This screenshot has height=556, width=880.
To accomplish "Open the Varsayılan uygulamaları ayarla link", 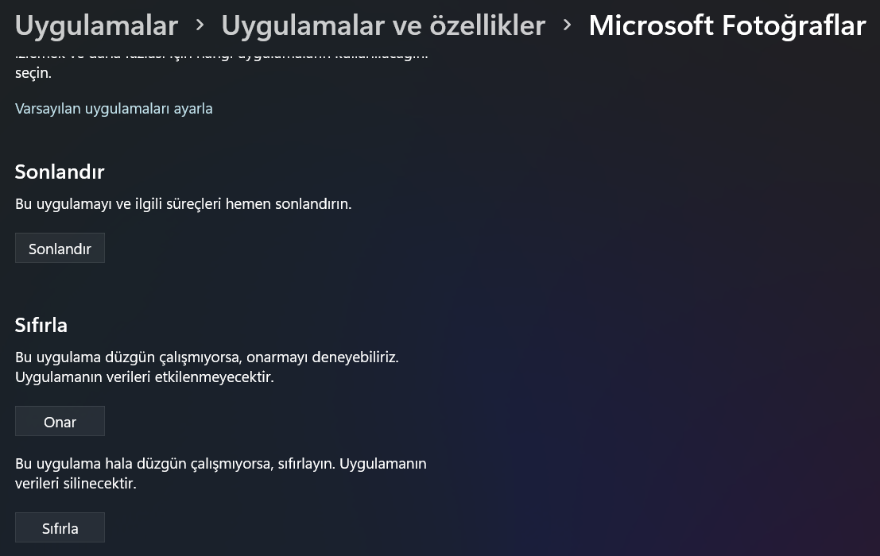I will tap(114, 109).
